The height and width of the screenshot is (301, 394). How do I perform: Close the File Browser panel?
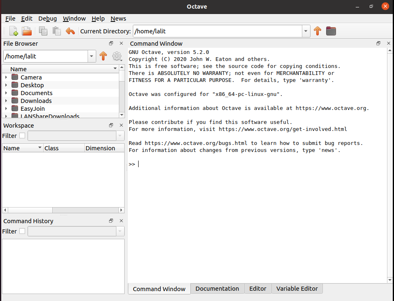[121, 43]
